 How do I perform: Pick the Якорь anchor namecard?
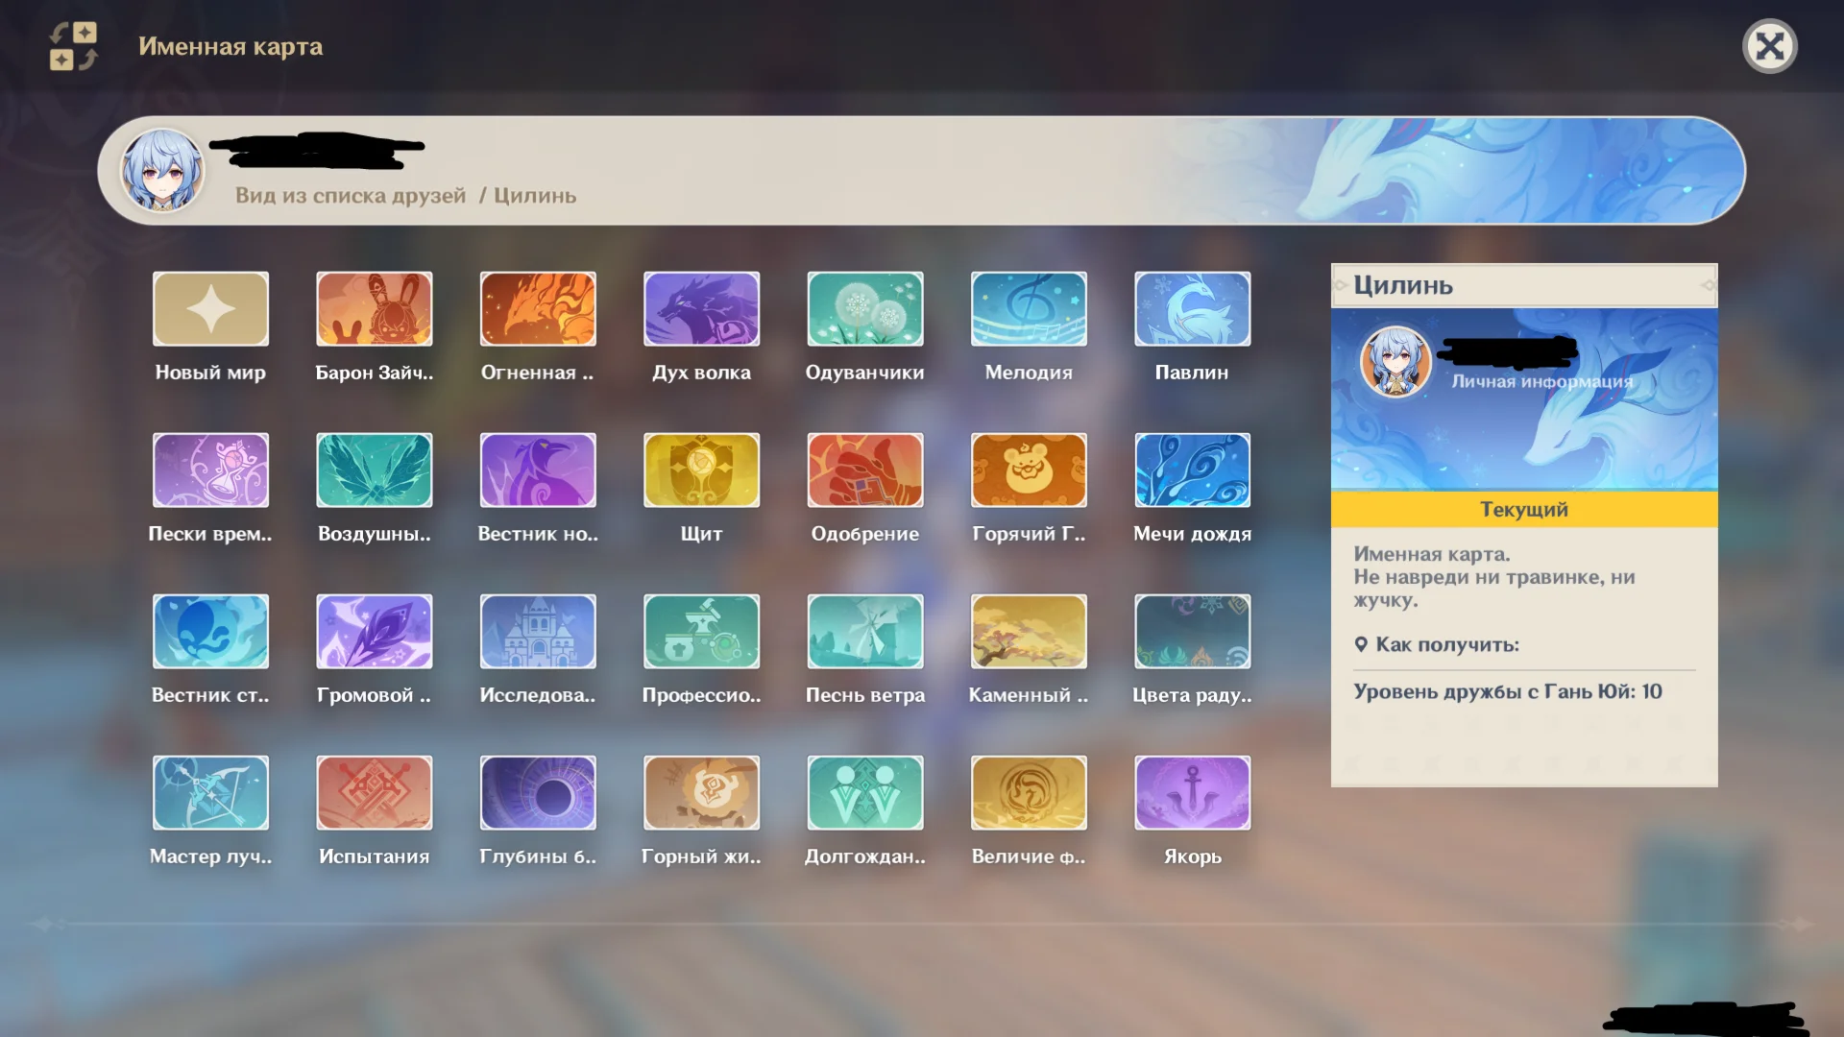[1192, 793]
